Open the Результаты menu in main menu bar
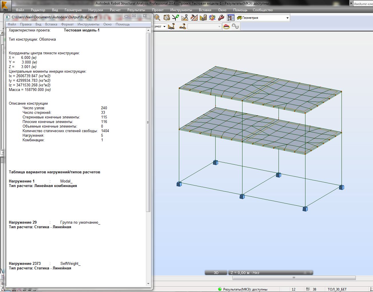Viewport: 373px width, 292px height. (x=136, y=10)
